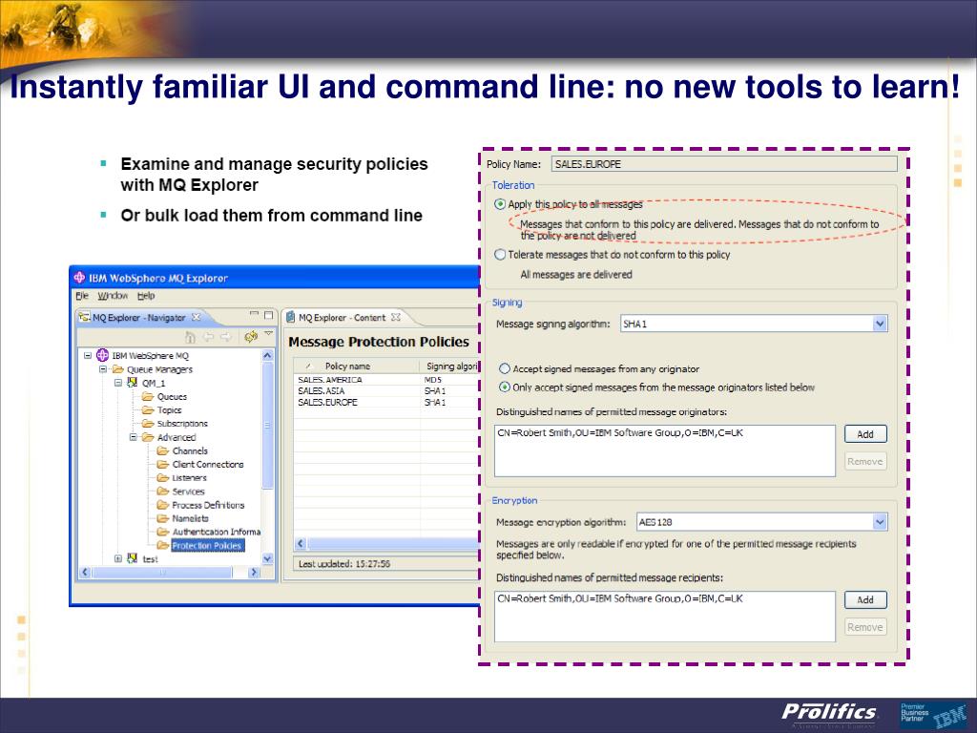Screen dimensions: 977x733
Task: Click the Advanced folder icon
Action: click(148, 437)
